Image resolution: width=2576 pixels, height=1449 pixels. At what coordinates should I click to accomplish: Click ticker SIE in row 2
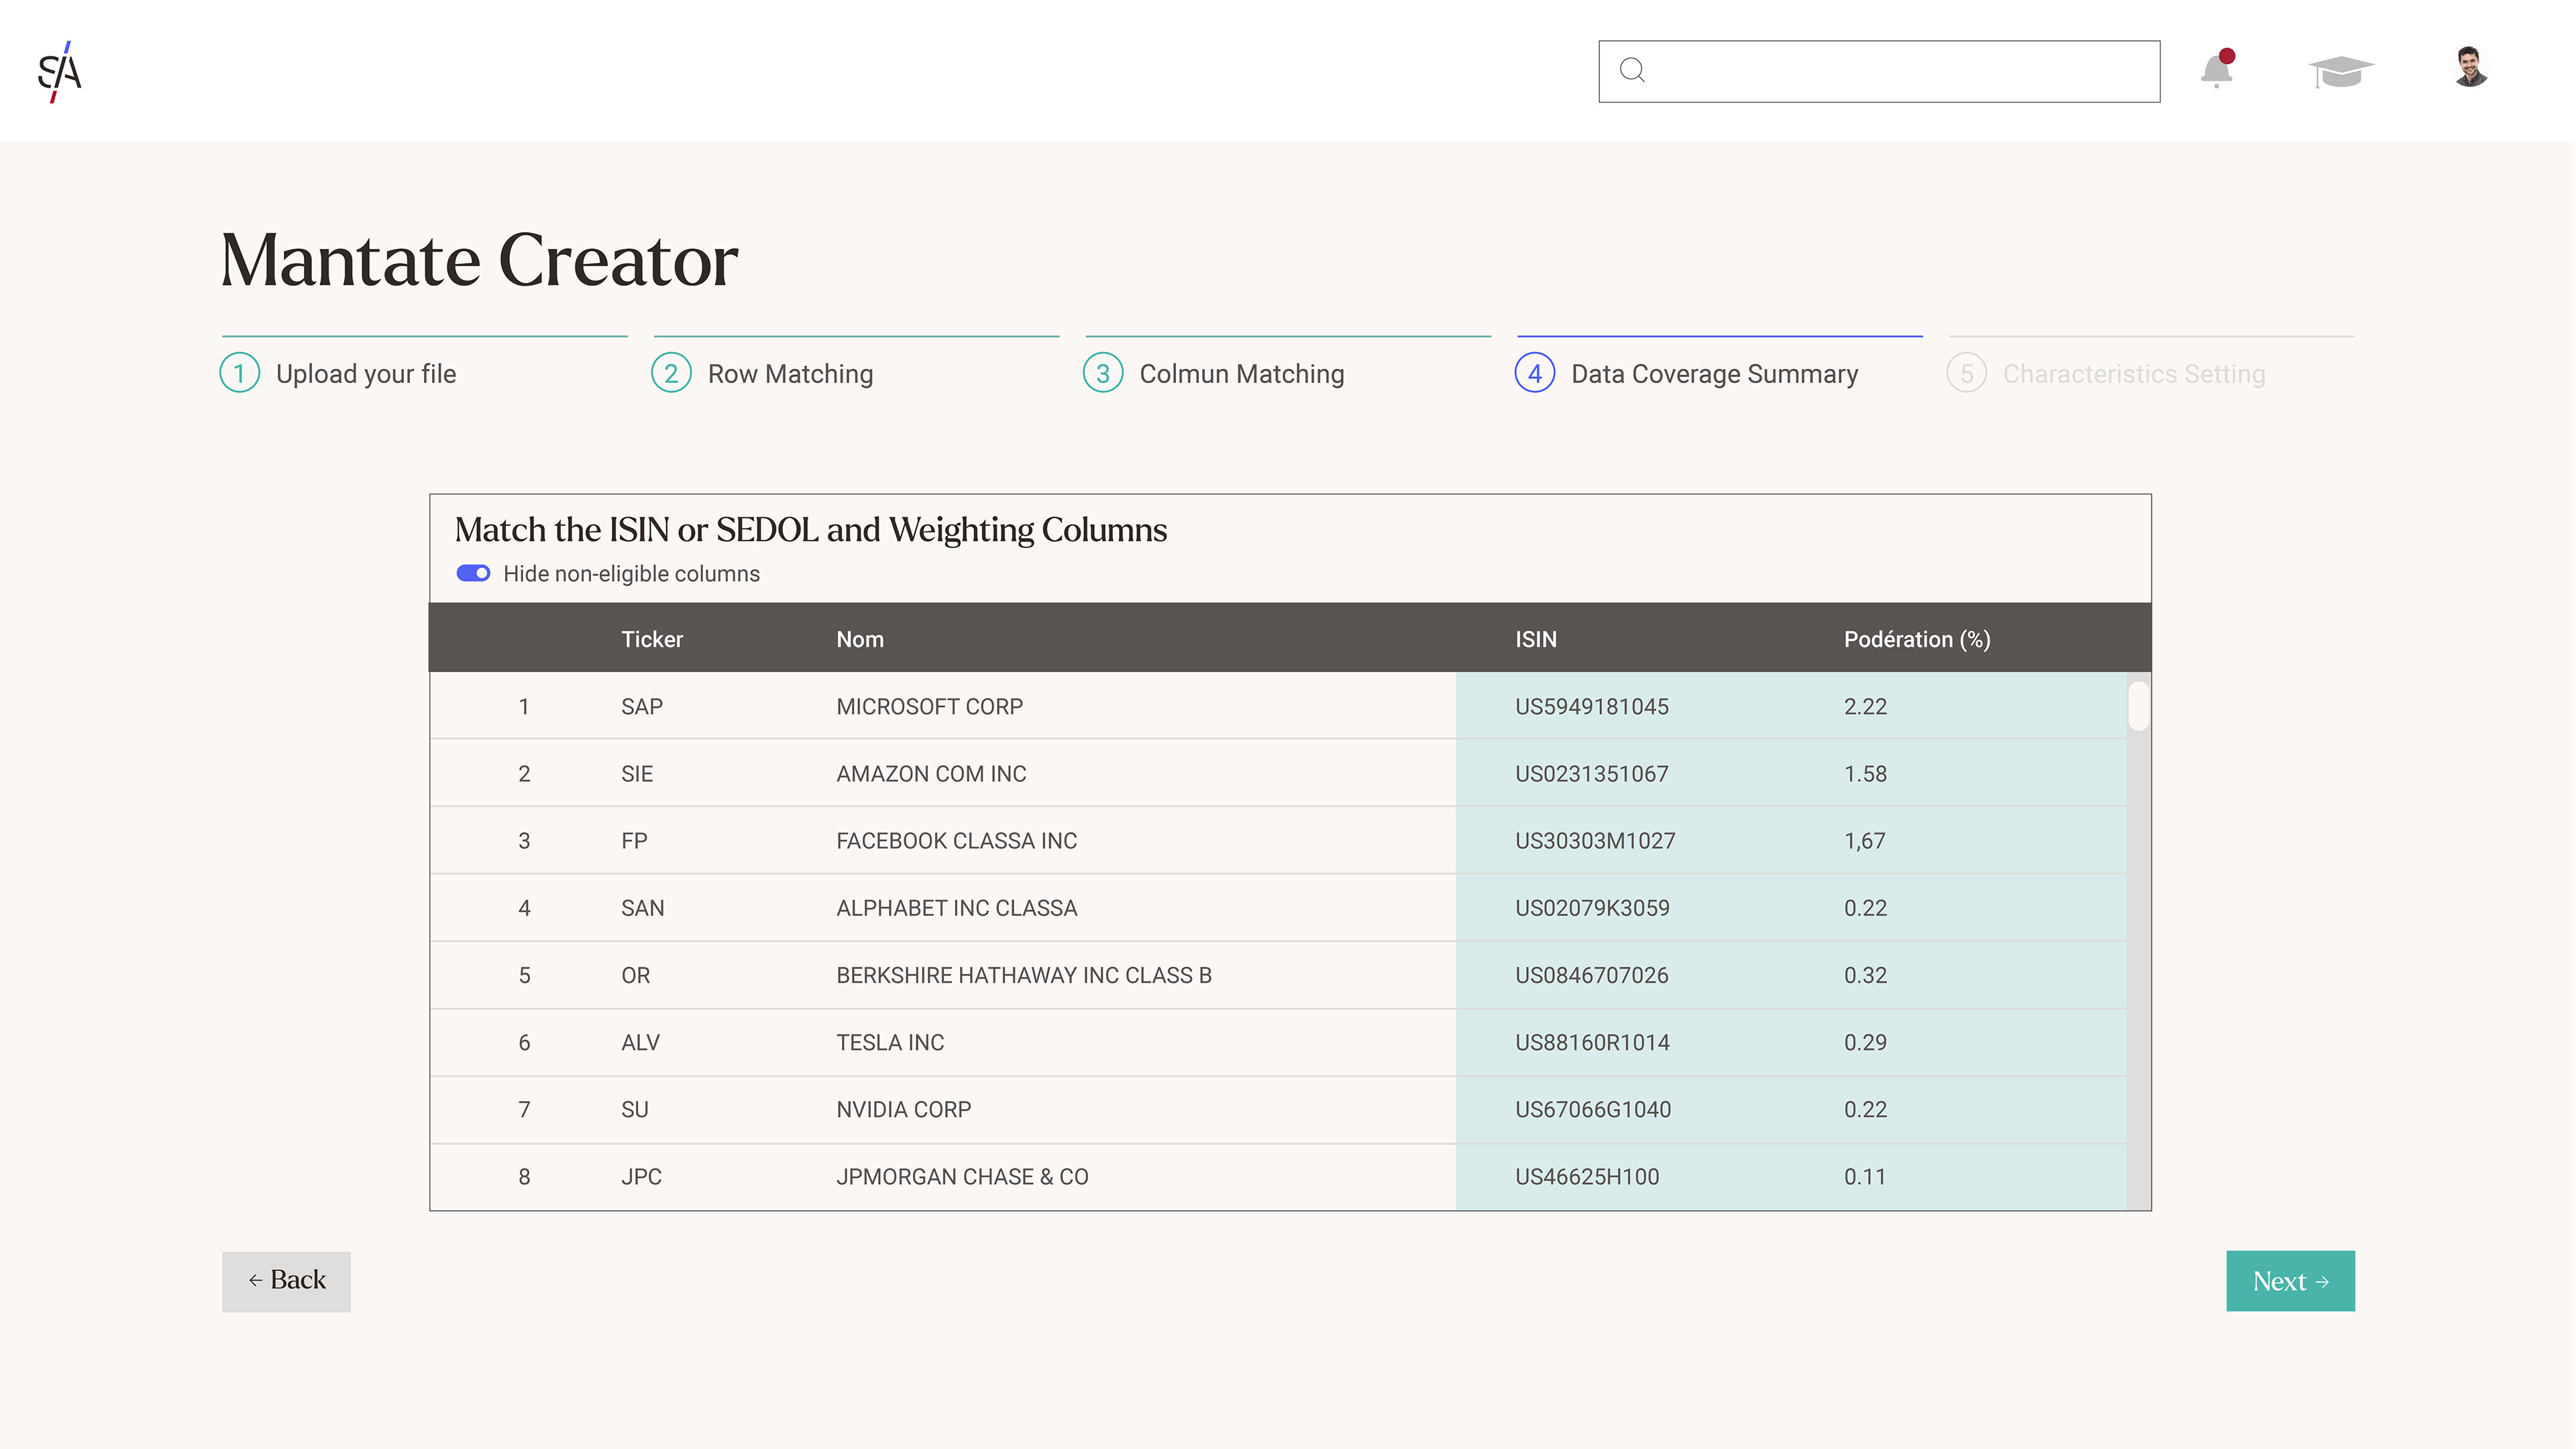click(637, 774)
